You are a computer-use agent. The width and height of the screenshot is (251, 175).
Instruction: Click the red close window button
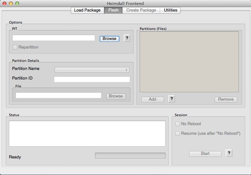[4, 4]
